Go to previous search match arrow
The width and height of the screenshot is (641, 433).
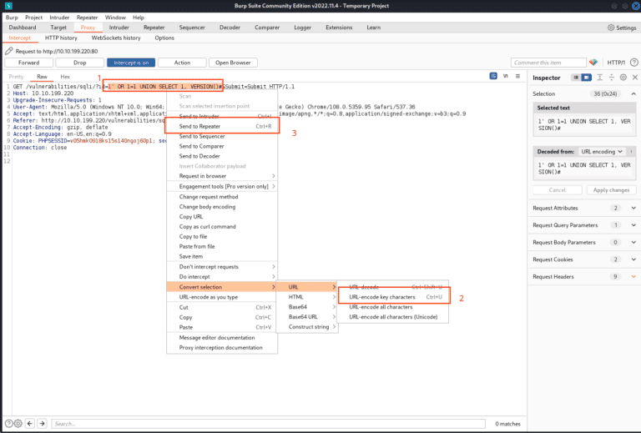(x=32, y=424)
